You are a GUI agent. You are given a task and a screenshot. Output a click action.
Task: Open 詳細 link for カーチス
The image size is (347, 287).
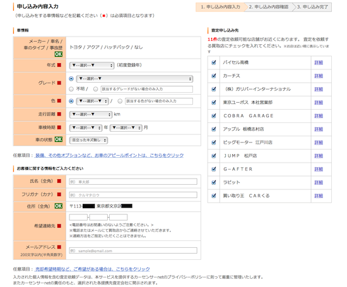click(x=319, y=76)
